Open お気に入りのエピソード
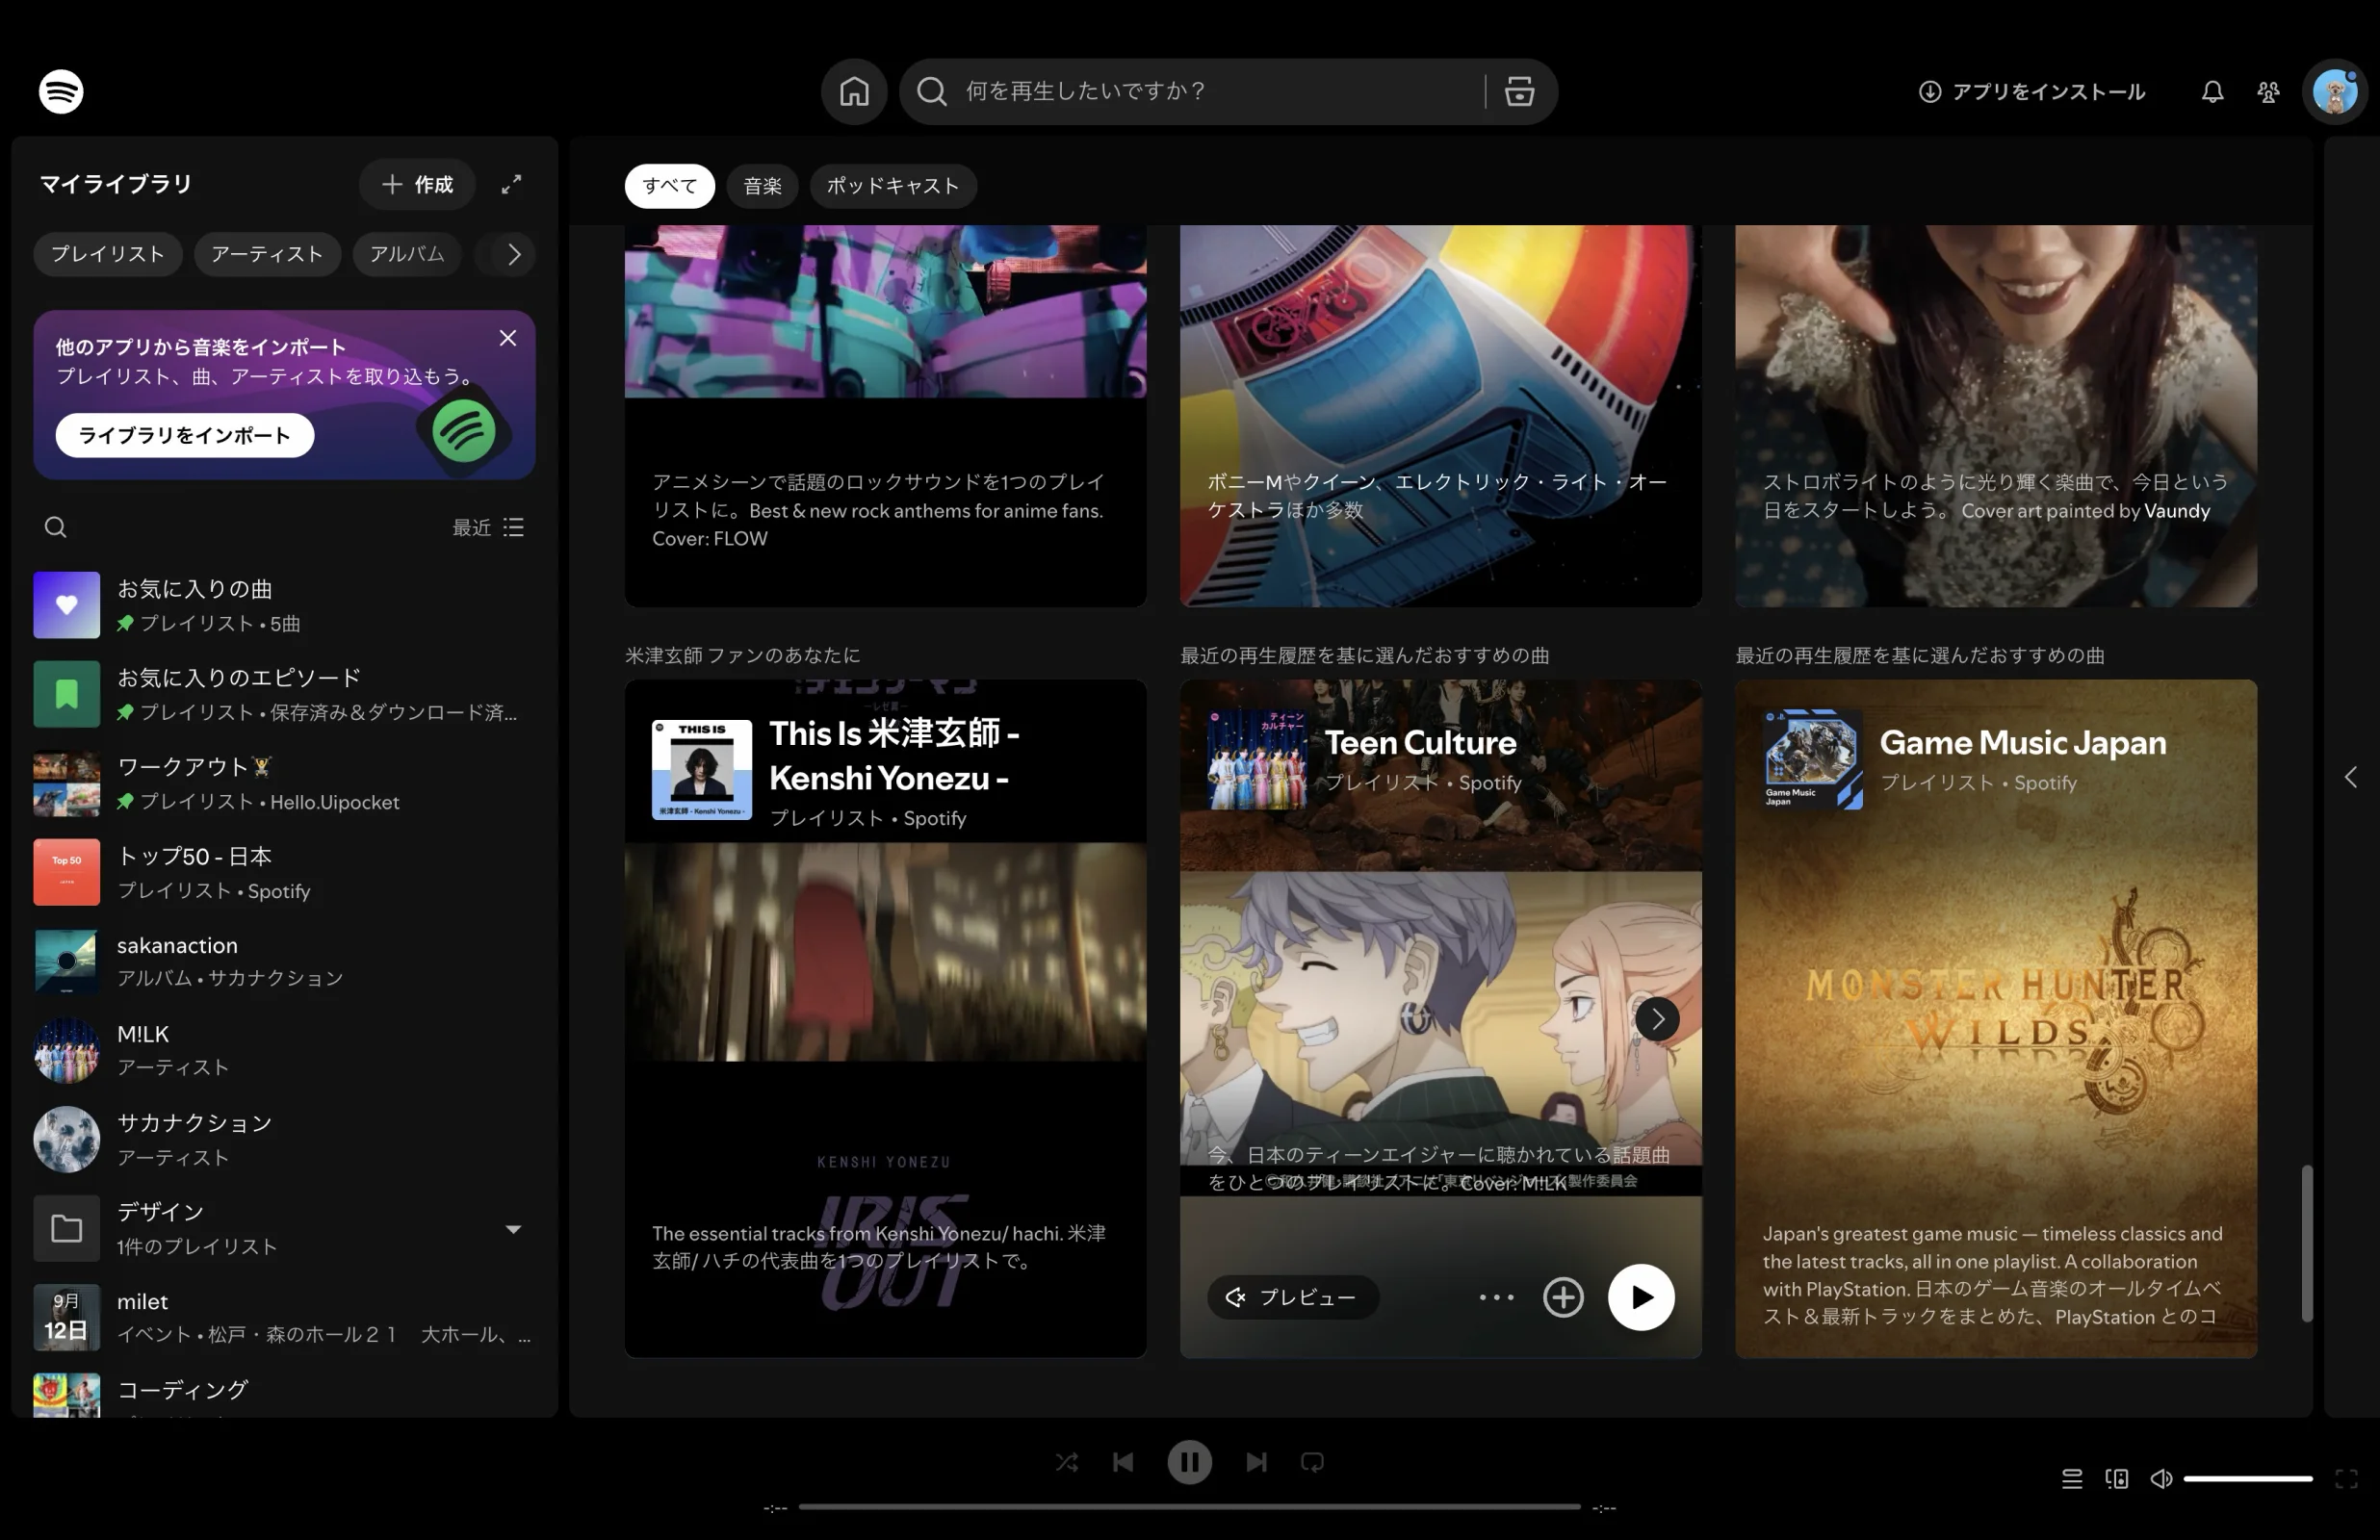The image size is (2380, 1540). point(284,694)
